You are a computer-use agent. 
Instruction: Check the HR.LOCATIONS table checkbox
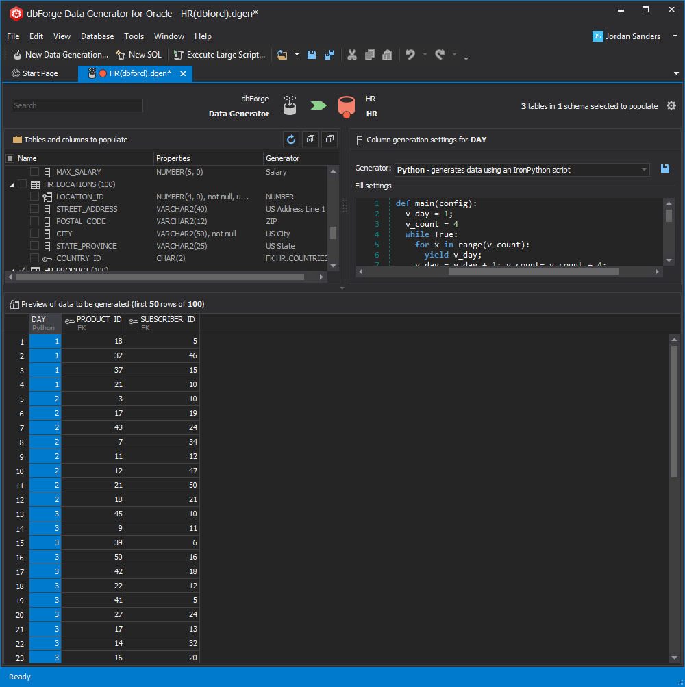[23, 184]
